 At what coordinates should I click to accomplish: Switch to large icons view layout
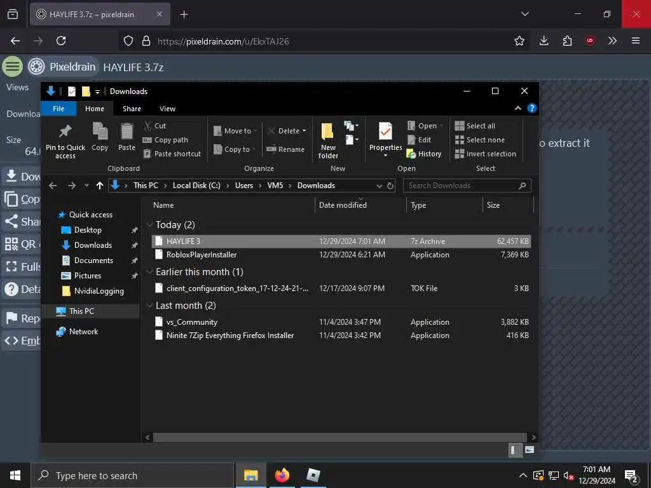[x=530, y=450]
